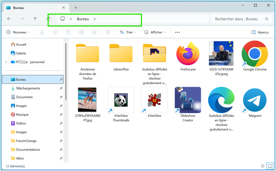The width and height of the screenshot is (276, 171).
Task: Open Vélos folder in the sidebar
Action: (x=17, y=158)
